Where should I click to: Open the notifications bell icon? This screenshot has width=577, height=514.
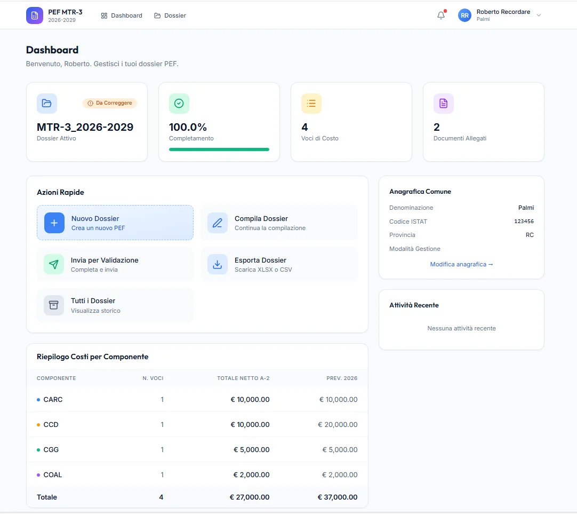pos(441,15)
